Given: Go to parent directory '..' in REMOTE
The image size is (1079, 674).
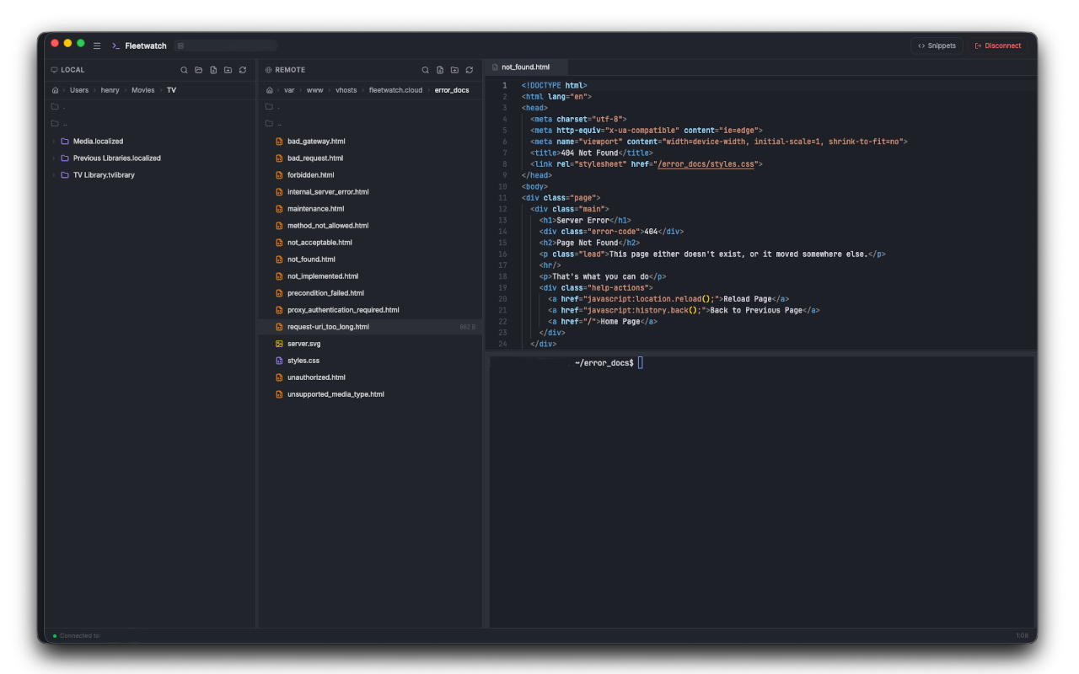Looking at the screenshot, I should (370, 124).
